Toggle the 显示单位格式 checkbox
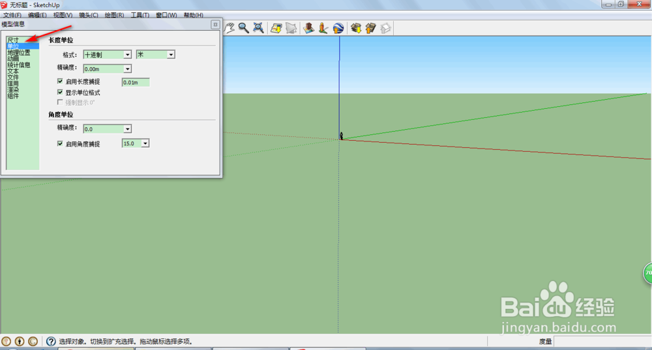This screenshot has height=350, width=652. pos(60,92)
